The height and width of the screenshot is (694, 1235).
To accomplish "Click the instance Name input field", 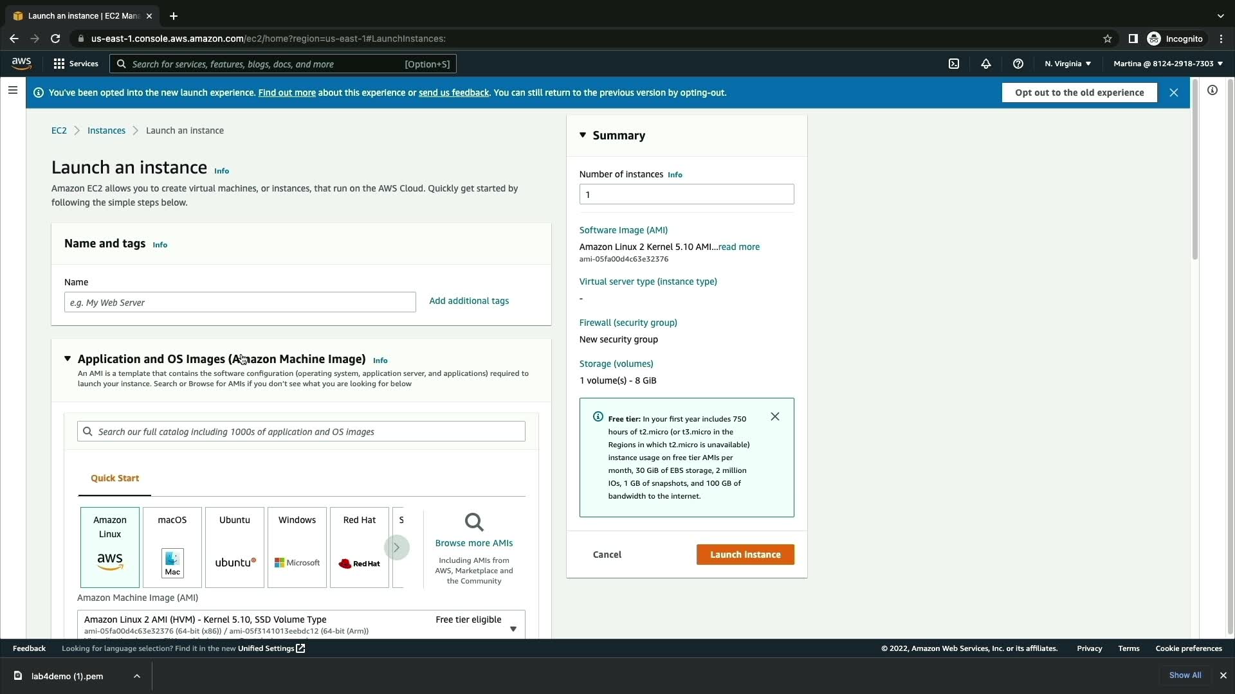I will tap(239, 303).
